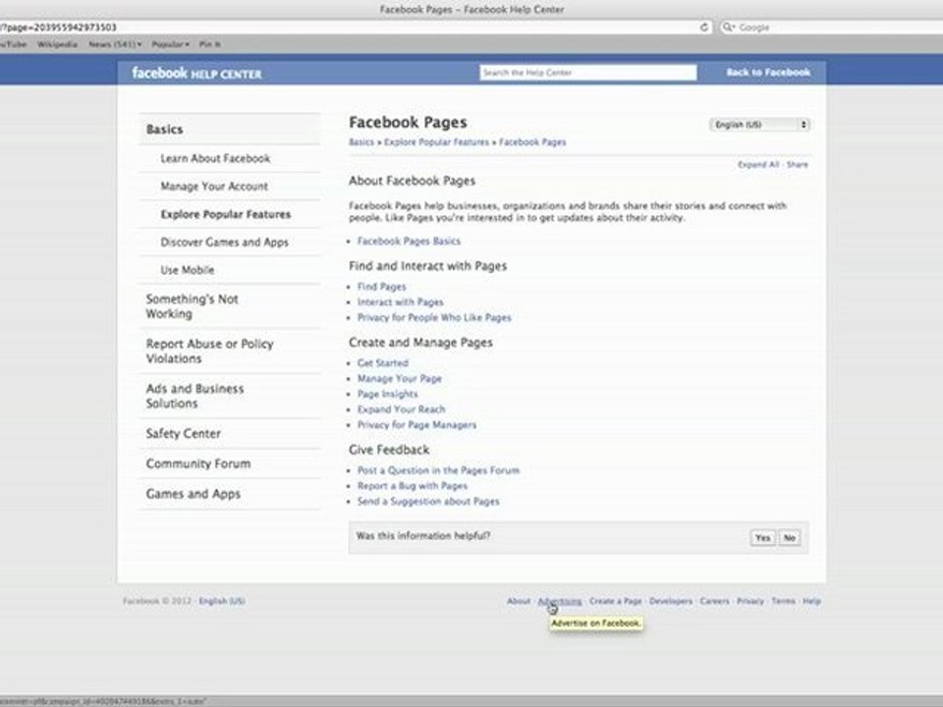Open the News bookmarks dropdown
The width and height of the screenshot is (943, 707).
(x=115, y=44)
